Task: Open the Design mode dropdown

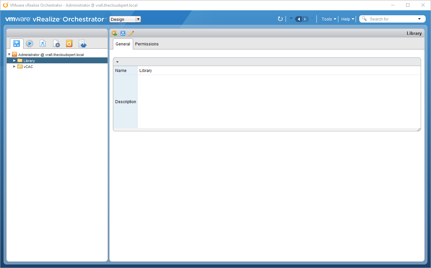Action: [125, 19]
